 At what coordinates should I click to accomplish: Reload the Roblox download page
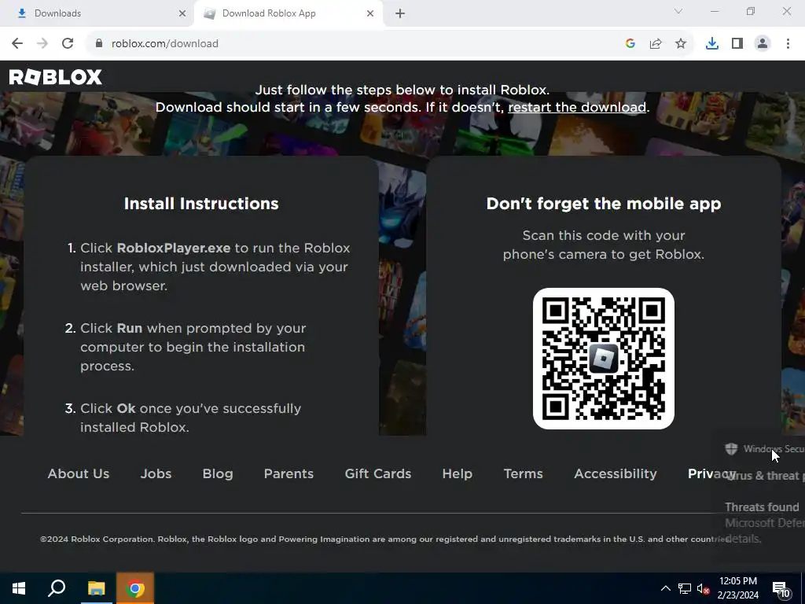(68, 44)
